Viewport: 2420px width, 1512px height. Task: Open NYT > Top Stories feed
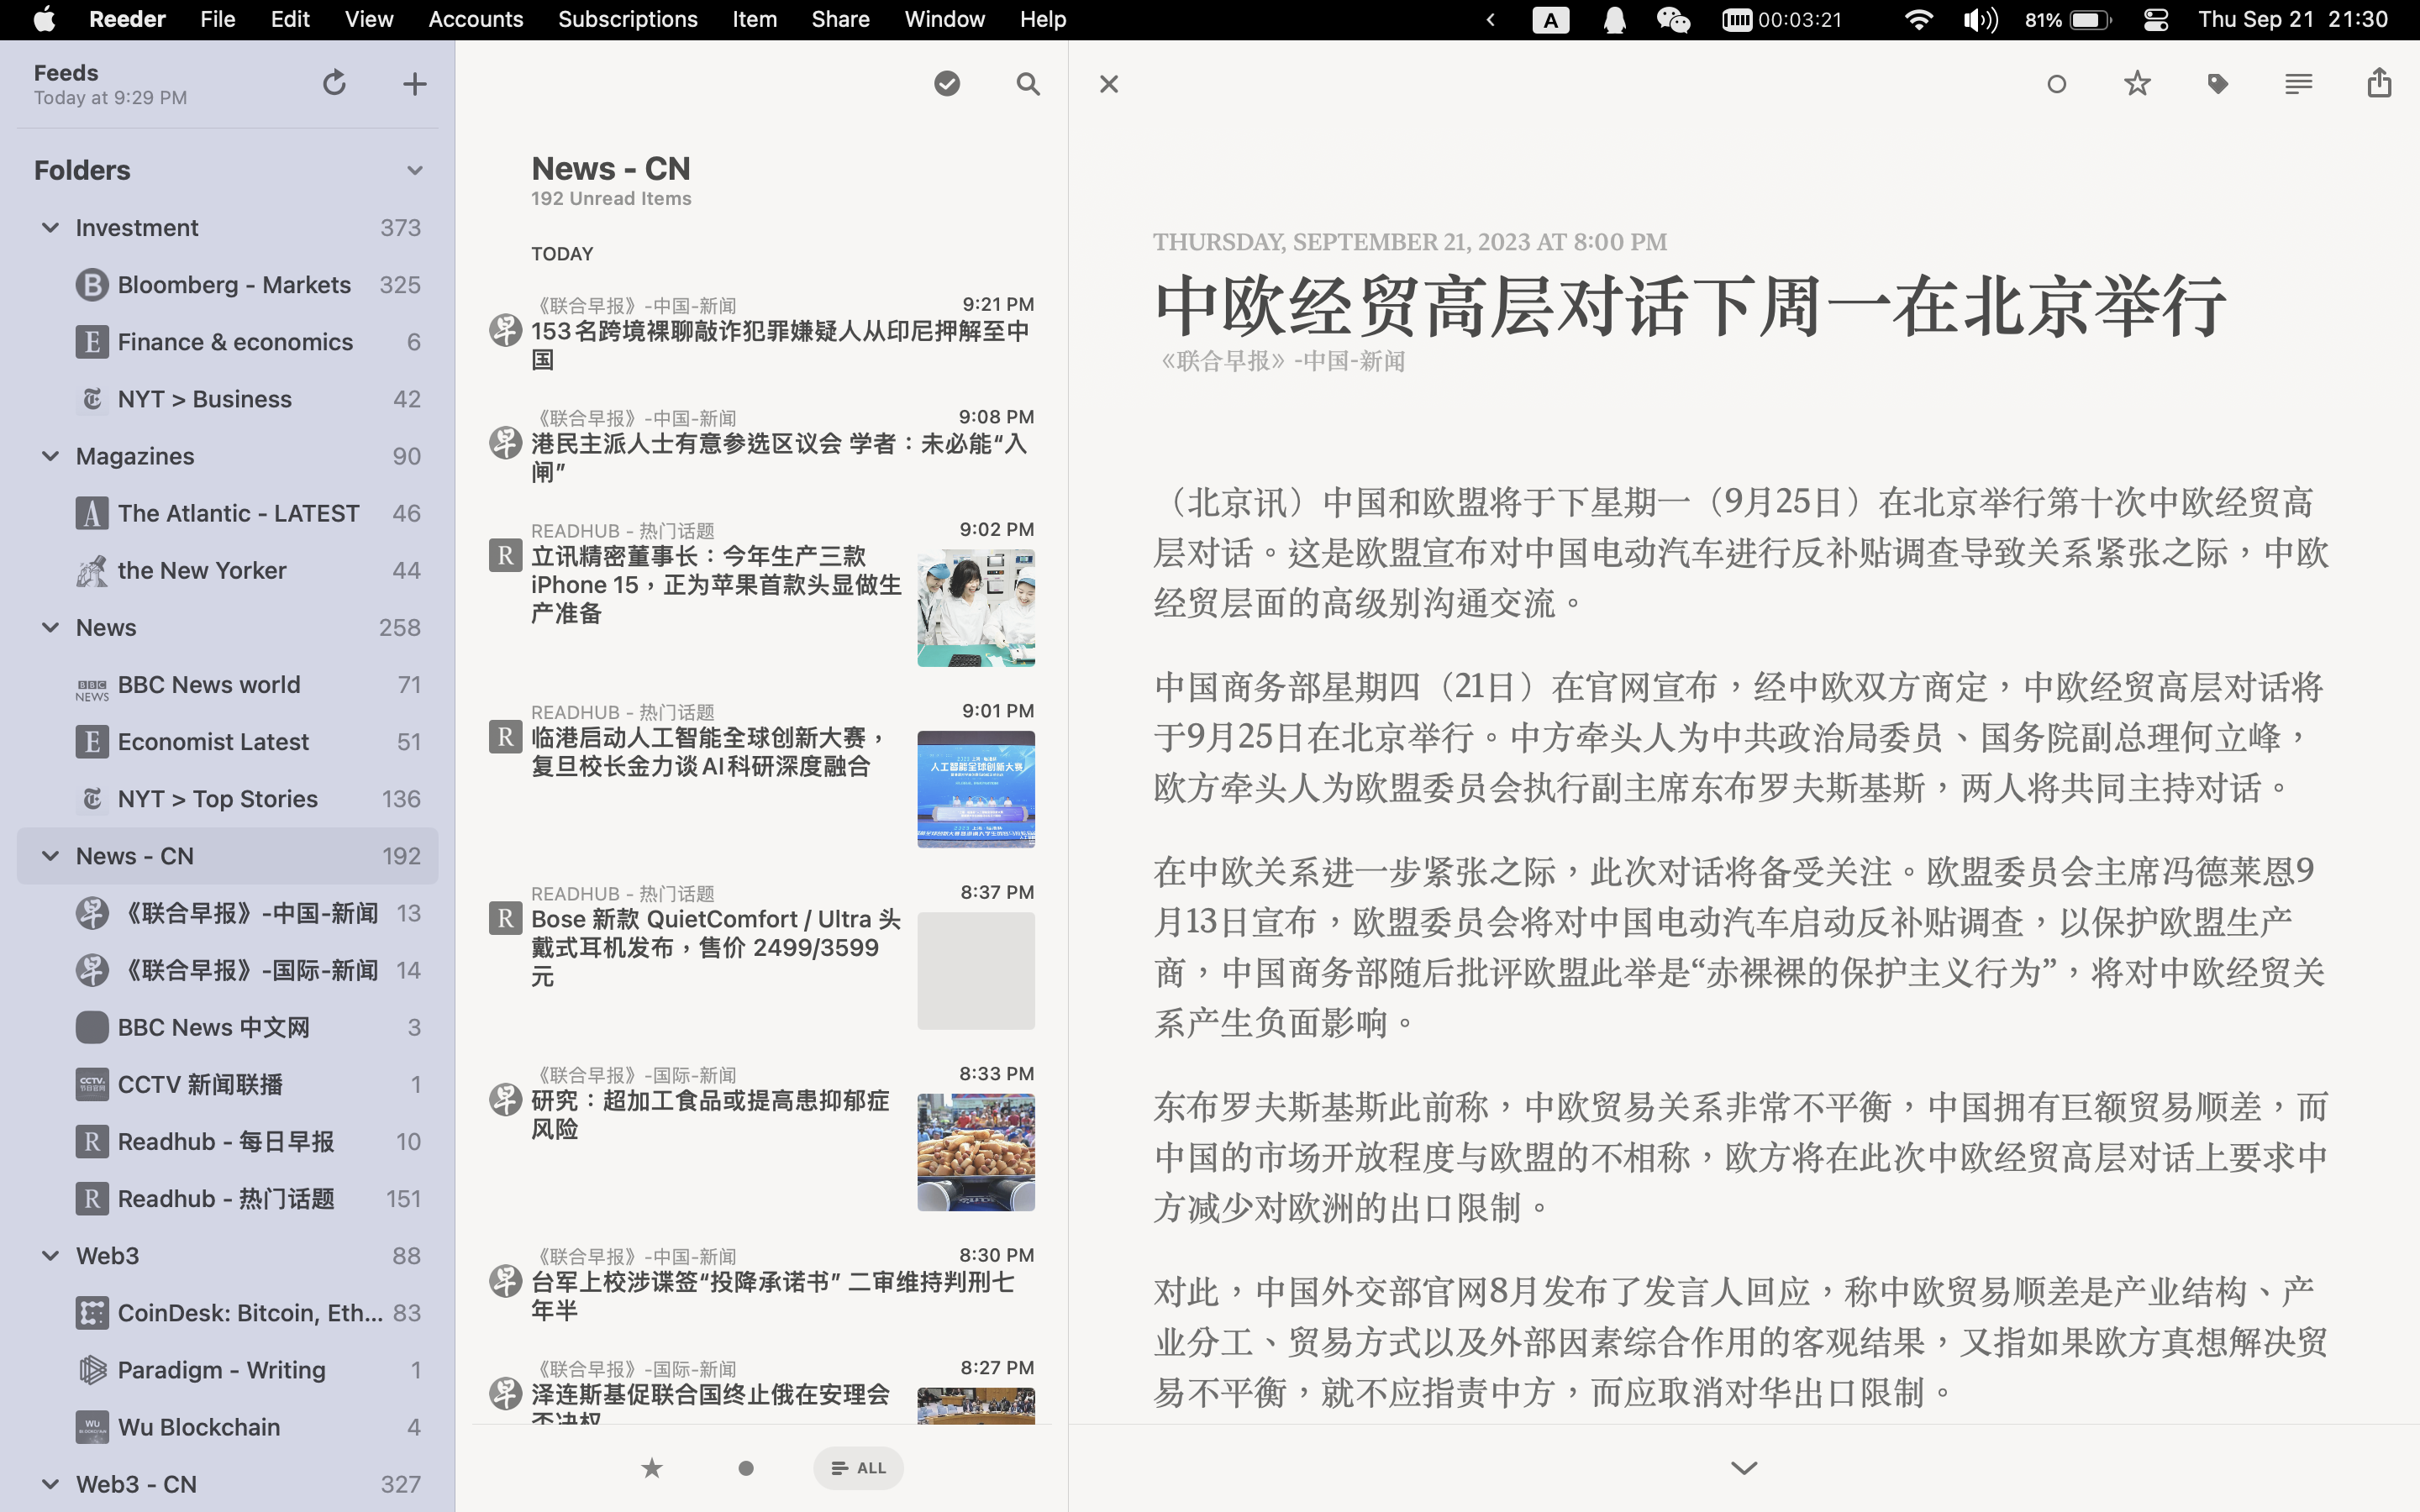coord(228,799)
